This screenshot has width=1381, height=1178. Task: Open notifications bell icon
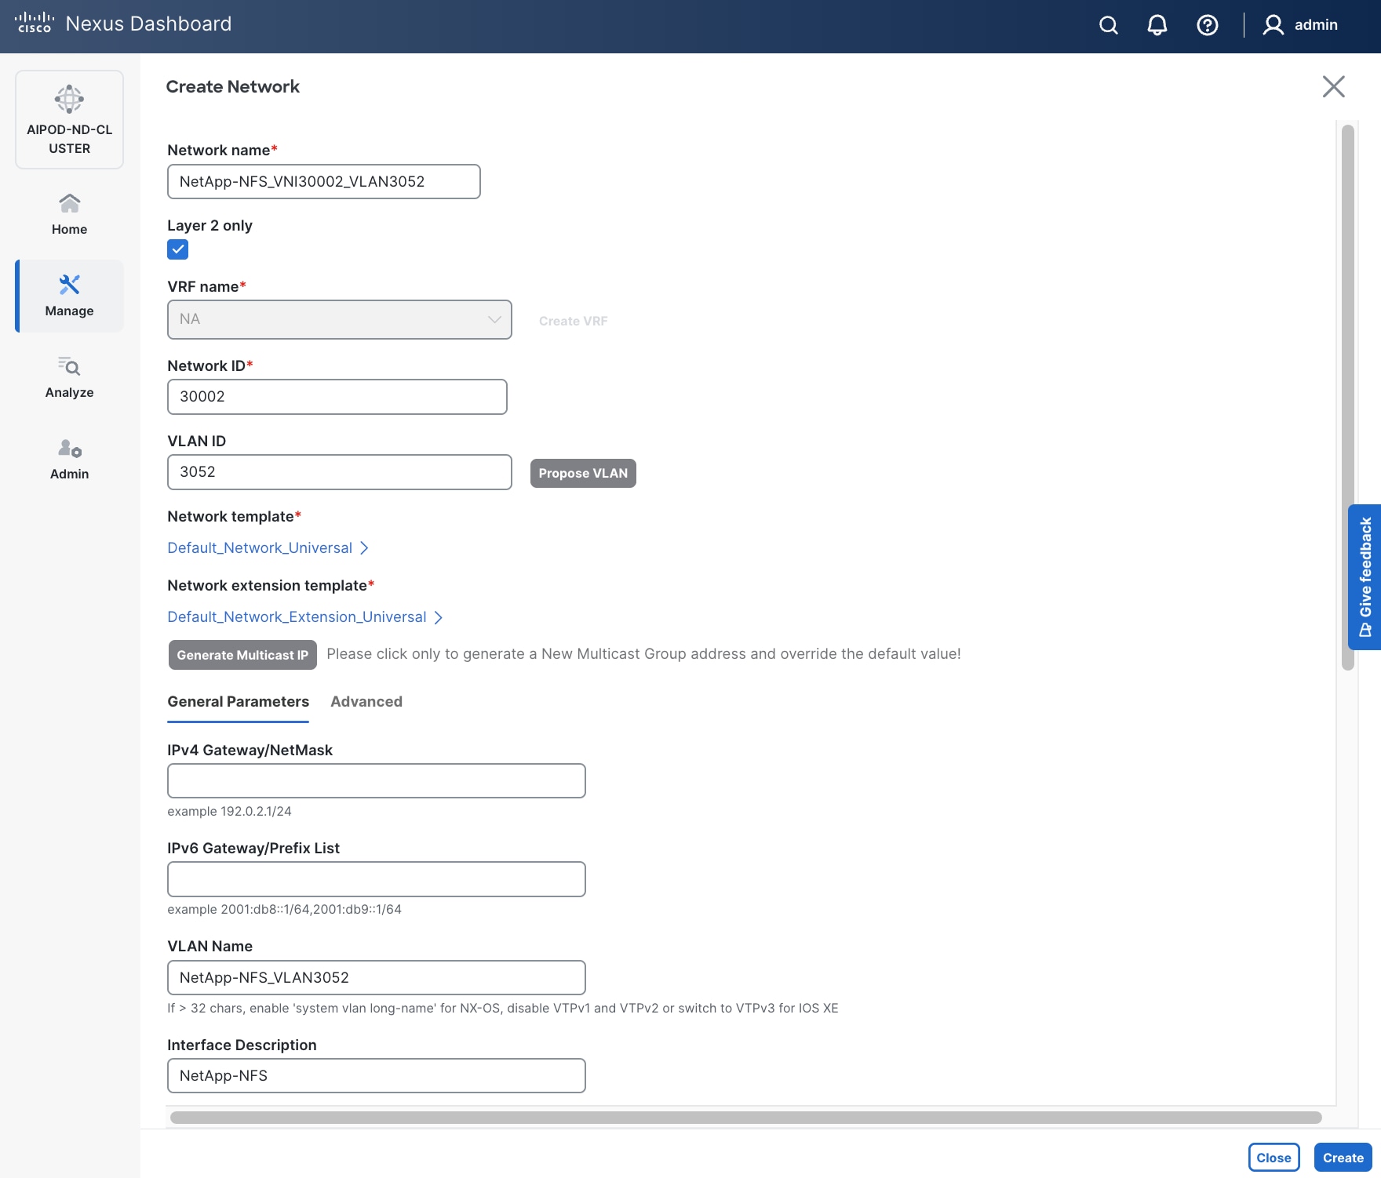click(1157, 24)
